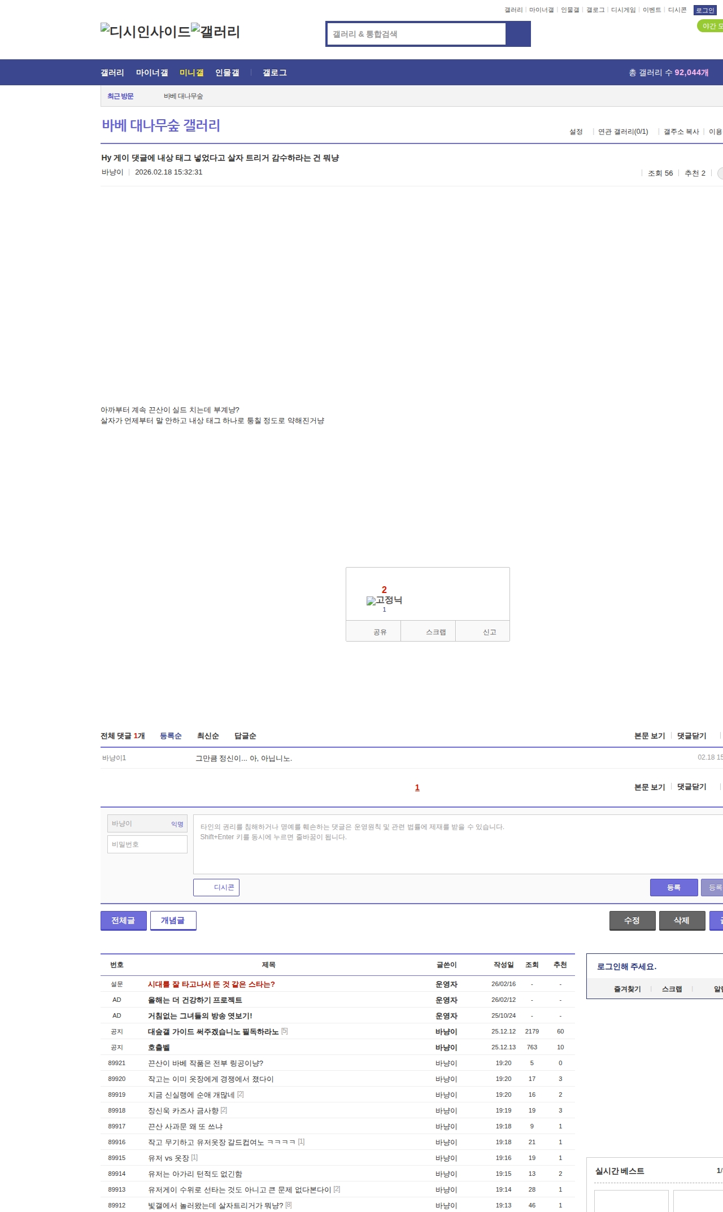
Task: Click the 삭제 button
Action: click(x=682, y=921)
